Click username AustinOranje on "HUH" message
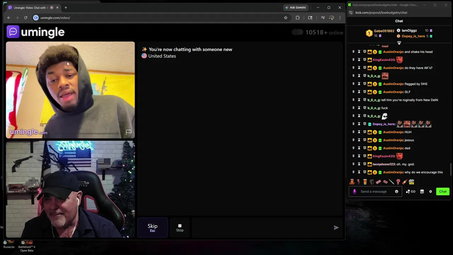 click(393, 132)
